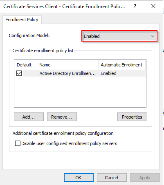Toggle Default checkbox for Active Directory policy
The image size is (164, 185).
pyautogui.click(x=19, y=73)
